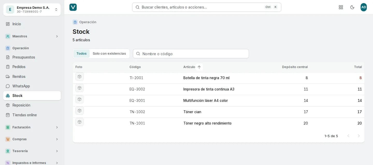The width and height of the screenshot is (373, 165).
Task: Open Tiendas online in sidebar
Action: point(32,115)
